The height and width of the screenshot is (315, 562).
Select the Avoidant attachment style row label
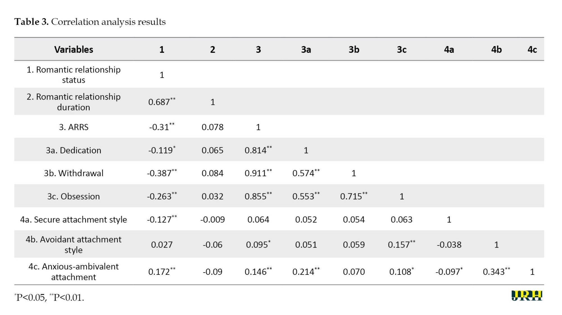[74, 244]
